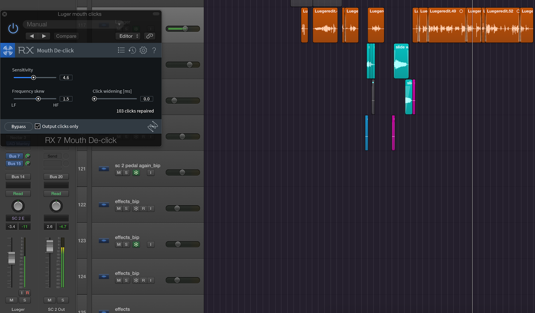
Task: Adjust the Frequency skew slider
Action: pos(38,99)
